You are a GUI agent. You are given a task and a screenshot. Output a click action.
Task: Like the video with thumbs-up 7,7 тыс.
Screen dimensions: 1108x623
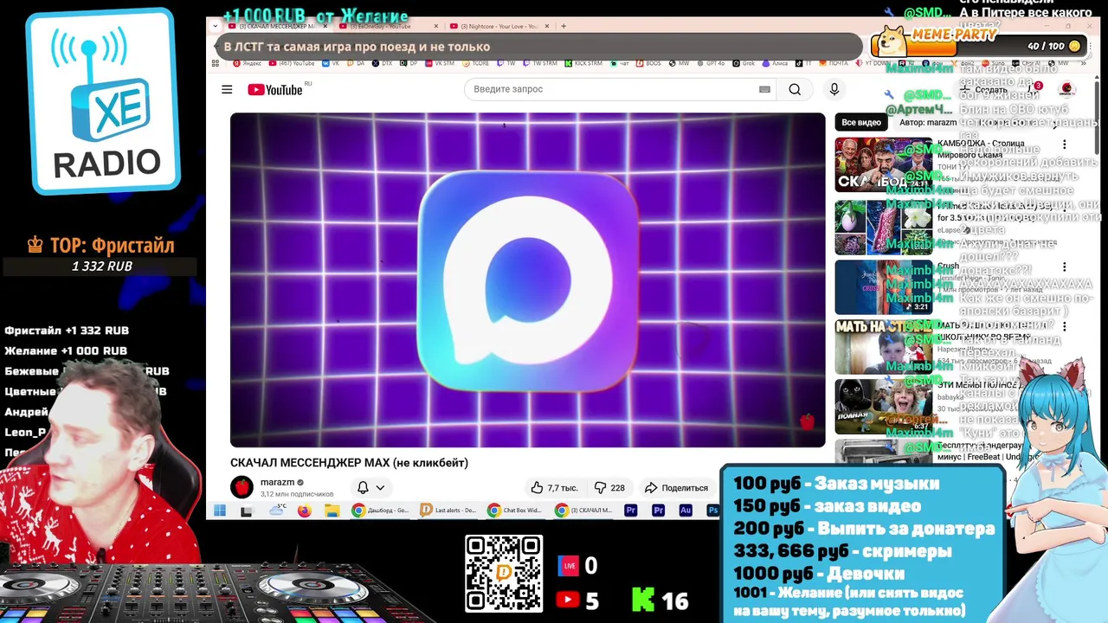coord(554,488)
